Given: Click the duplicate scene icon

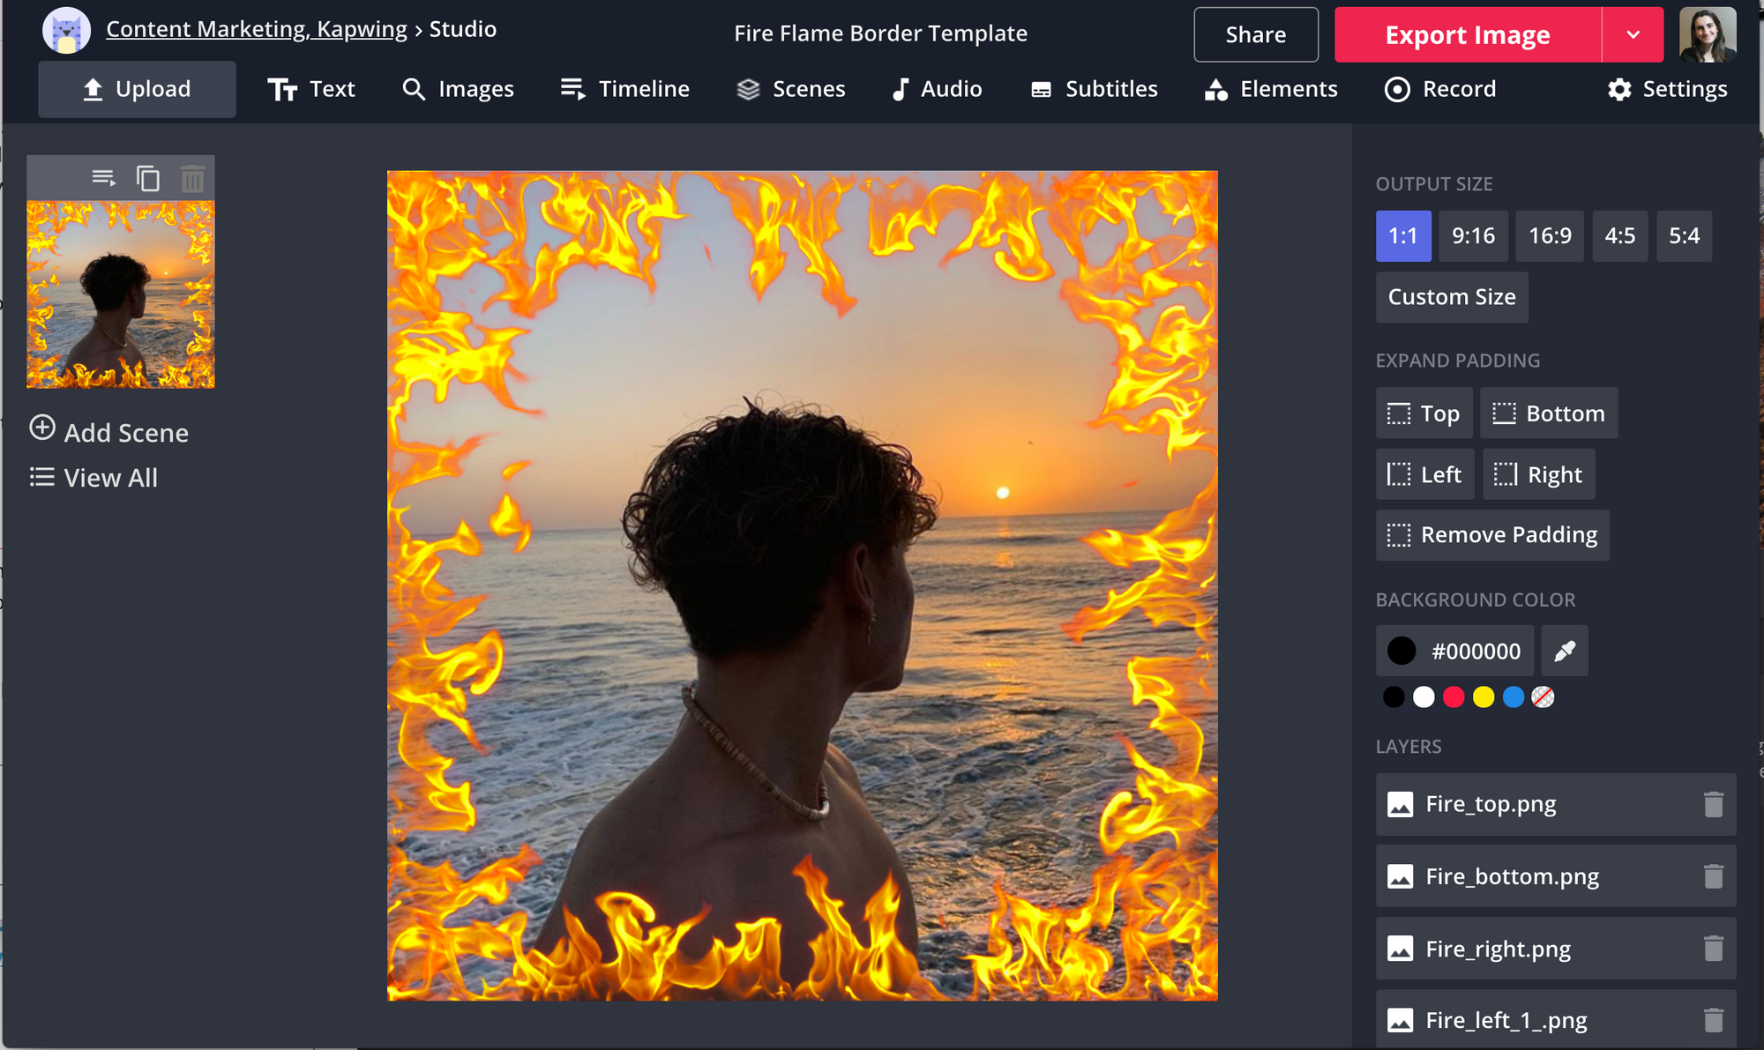Looking at the screenshot, I should (x=148, y=179).
